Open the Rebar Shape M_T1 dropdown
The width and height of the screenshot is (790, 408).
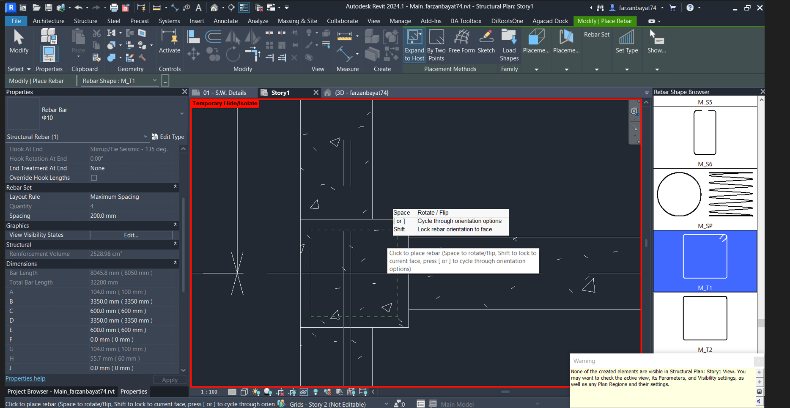[155, 81]
